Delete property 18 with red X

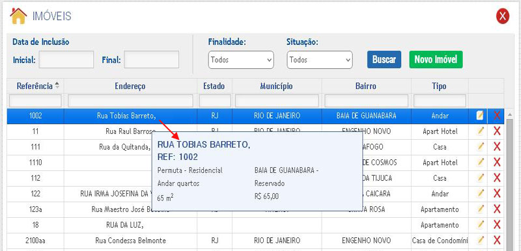[x=497, y=225]
